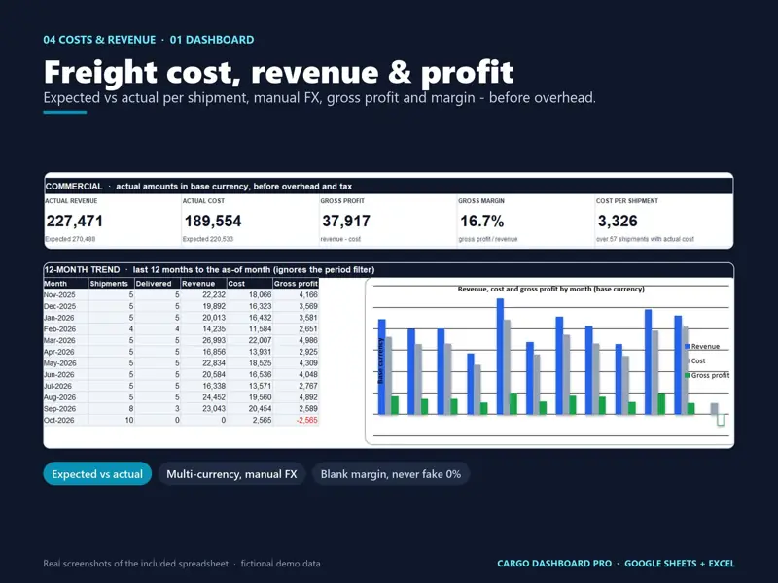Click the Actual Cost value 189,554
This screenshot has width=778, height=583.
pyautogui.click(x=213, y=222)
